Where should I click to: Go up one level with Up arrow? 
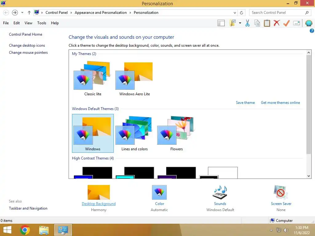coord(29,13)
